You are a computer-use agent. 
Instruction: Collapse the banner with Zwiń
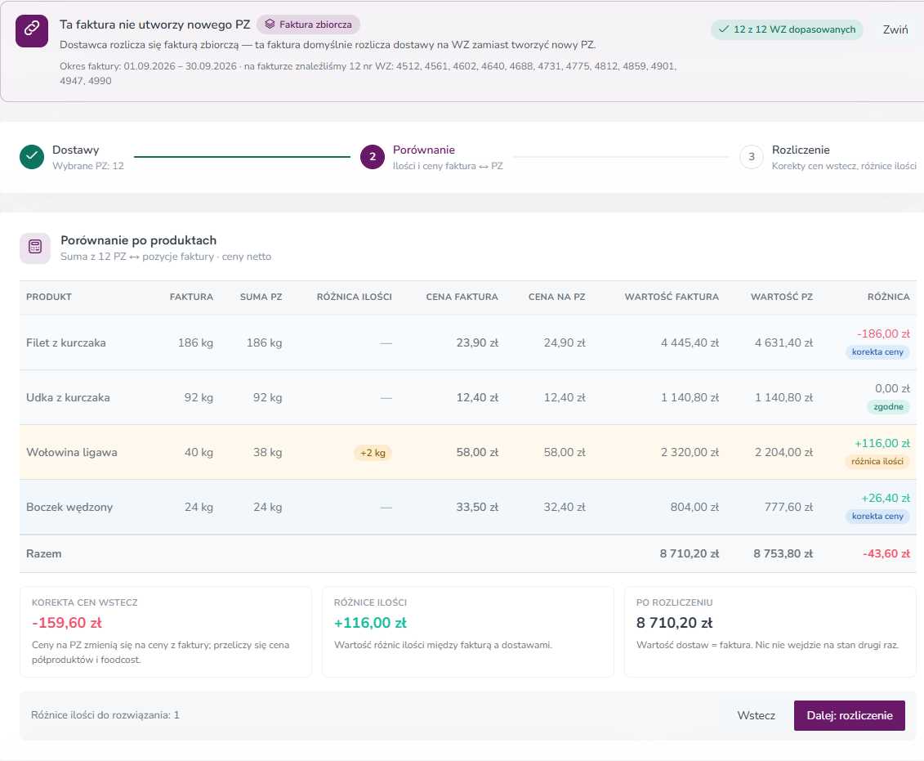[895, 29]
